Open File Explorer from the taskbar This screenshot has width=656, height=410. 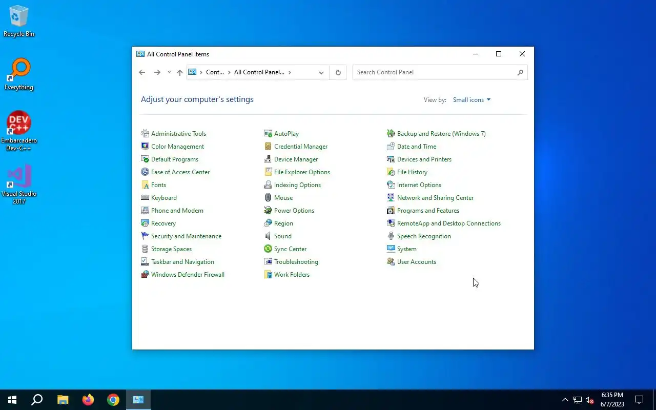63,400
